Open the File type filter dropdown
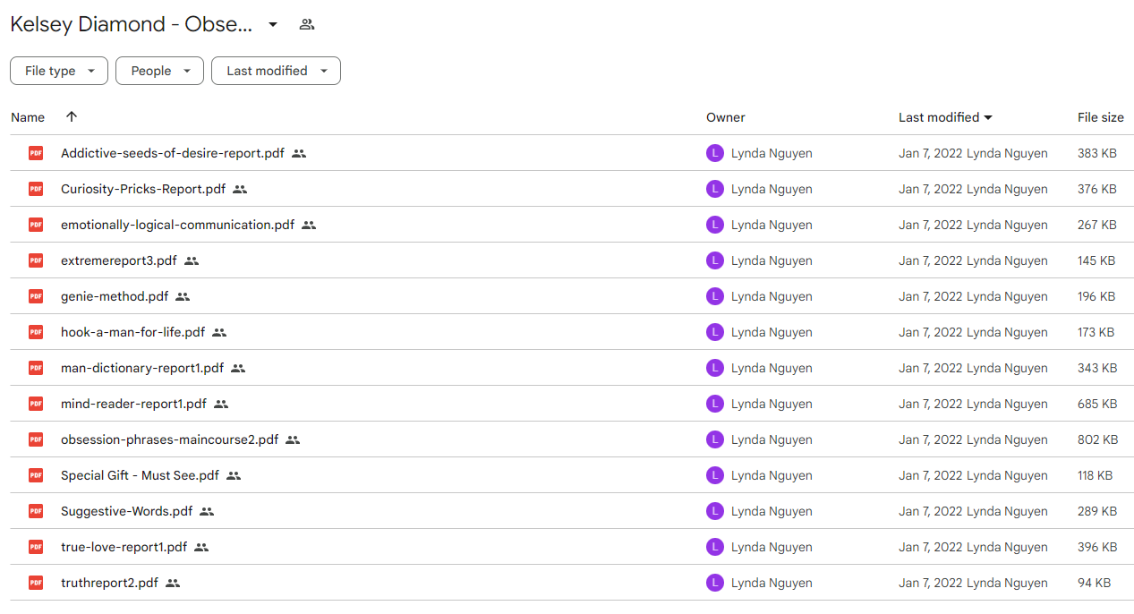The height and width of the screenshot is (614, 1134). (59, 71)
